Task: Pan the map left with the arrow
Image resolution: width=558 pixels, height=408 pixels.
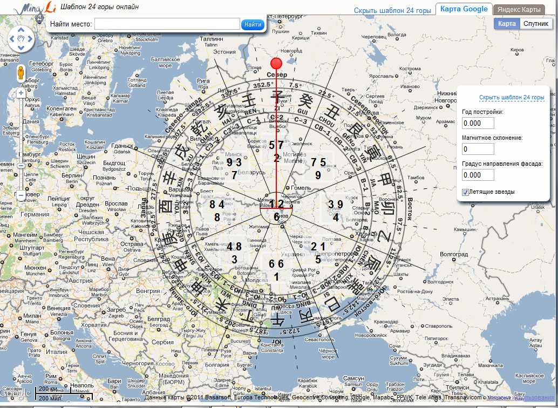Action: 12,39
